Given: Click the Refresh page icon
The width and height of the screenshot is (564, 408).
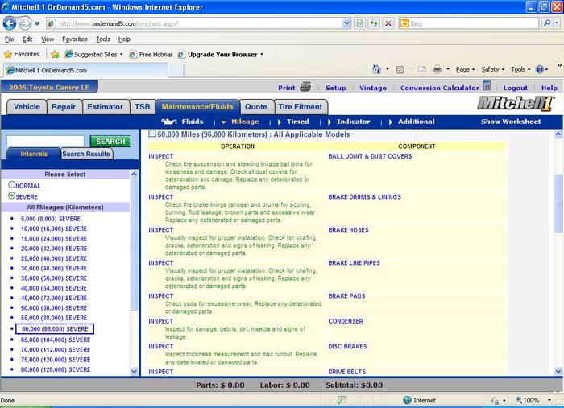Looking at the screenshot, I should pos(373,23).
